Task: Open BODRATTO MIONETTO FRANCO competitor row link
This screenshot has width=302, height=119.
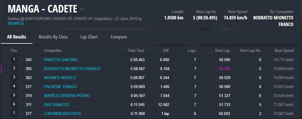Action: (72, 69)
